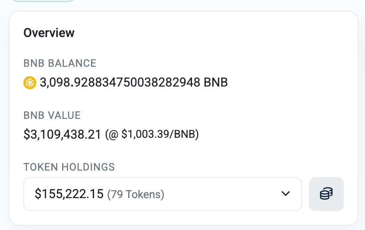Viewport: 365px width, 230px height.
Task: Click blank area right of BNB value line
Action: 276,134
